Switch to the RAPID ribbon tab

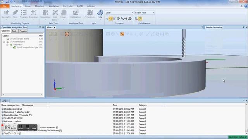coord(80,6)
